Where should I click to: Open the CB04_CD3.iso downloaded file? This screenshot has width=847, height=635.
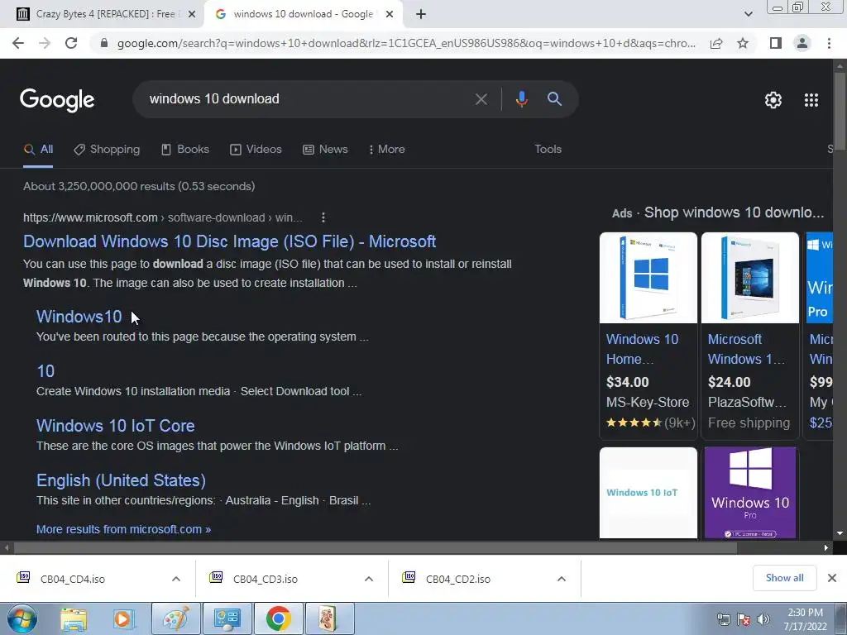(266, 579)
